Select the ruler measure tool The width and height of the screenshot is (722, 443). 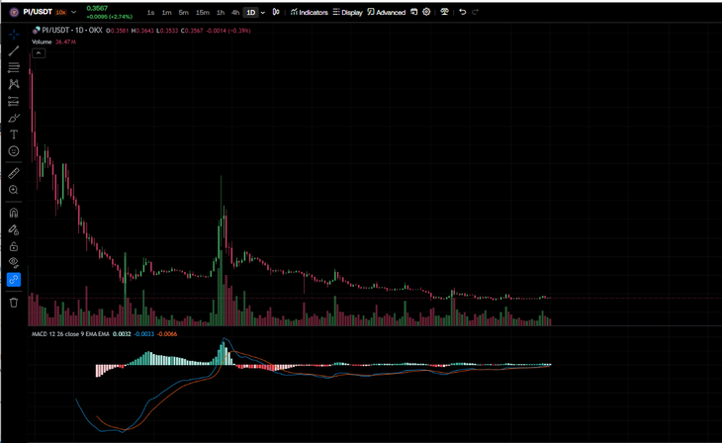[x=14, y=173]
